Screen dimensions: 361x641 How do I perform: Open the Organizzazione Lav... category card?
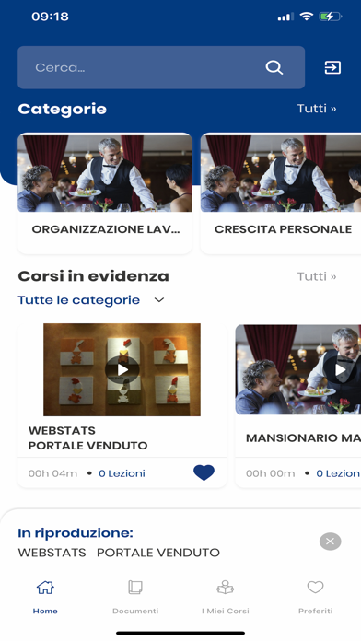[105, 193]
